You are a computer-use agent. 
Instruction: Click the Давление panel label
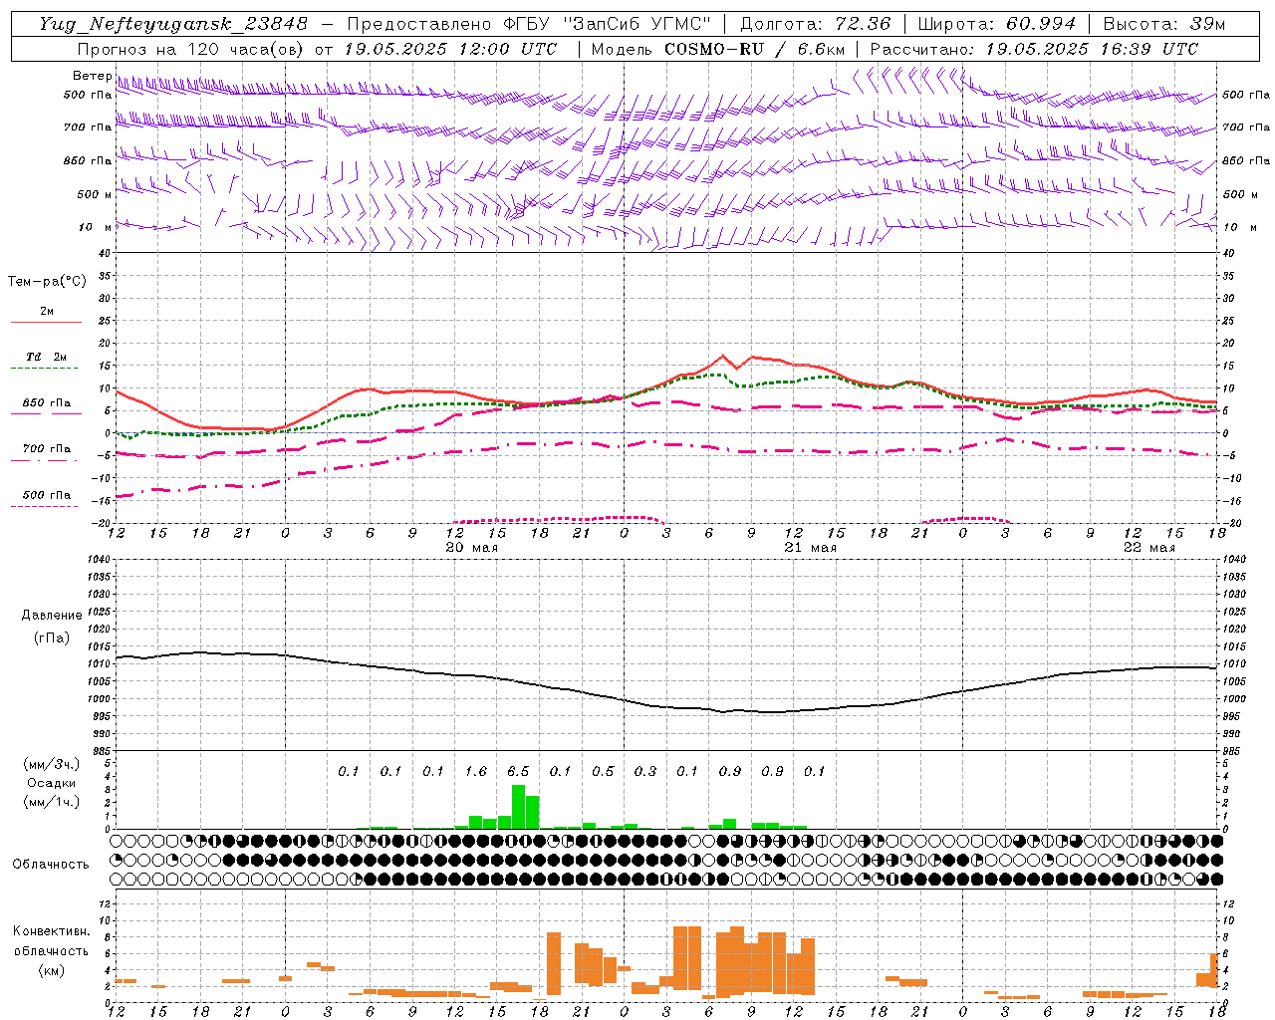(x=52, y=616)
